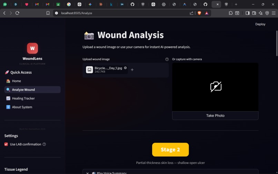
Task: Click the uploaded image file thumbnail icon
Action: point(89,70)
